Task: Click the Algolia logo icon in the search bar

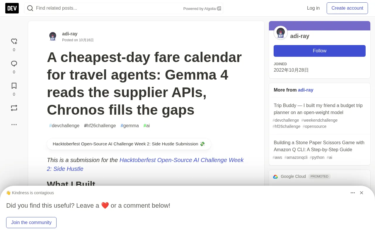Action: (219, 8)
